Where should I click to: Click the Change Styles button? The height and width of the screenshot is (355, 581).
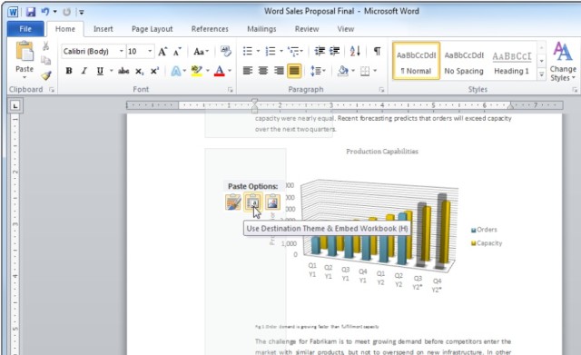[x=563, y=62]
